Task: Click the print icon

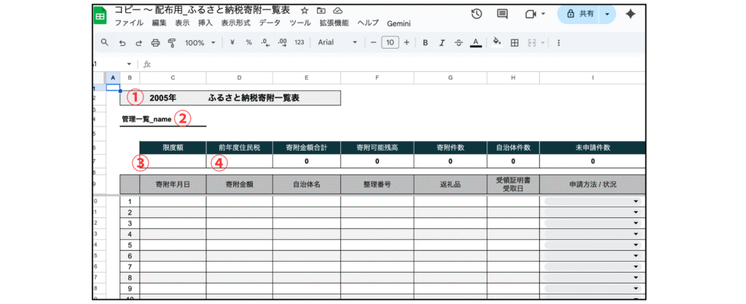Action: point(155,43)
